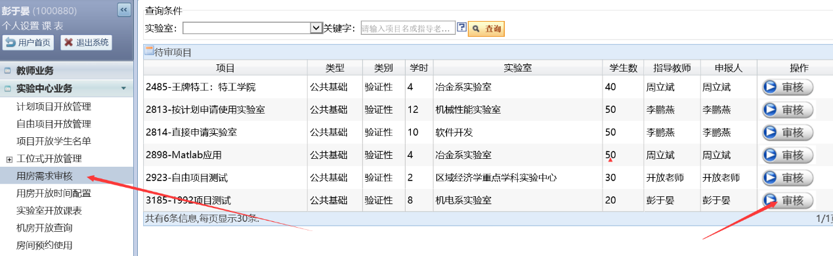Click student count 40 in 2485 row

610,87
